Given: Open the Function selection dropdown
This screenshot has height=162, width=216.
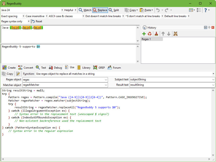Looking at the screenshot, I should [213, 74].
